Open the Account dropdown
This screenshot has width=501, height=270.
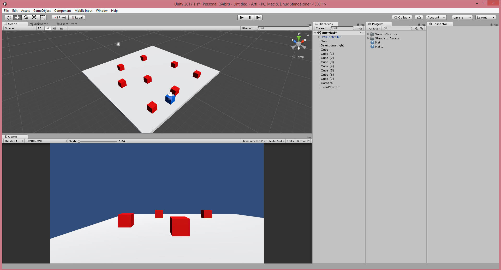coord(436,17)
